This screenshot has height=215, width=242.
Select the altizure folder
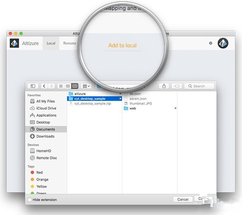point(94,94)
